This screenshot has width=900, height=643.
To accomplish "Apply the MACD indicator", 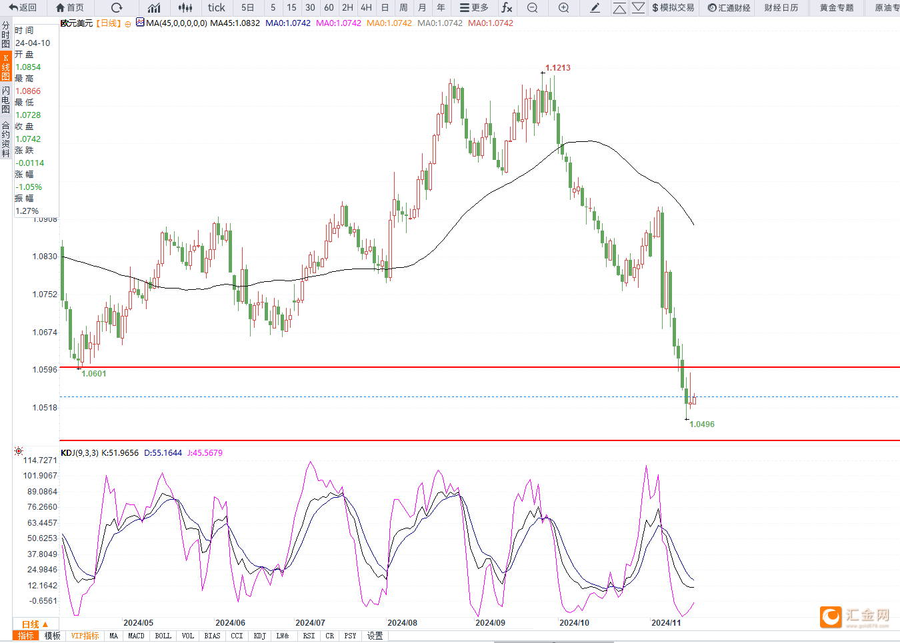I will tap(137, 636).
